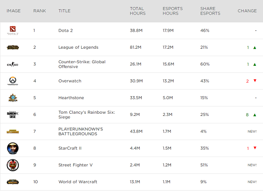Click League of Legends esports hours 17.2M
This screenshot has height=191, width=263.
[168, 47]
